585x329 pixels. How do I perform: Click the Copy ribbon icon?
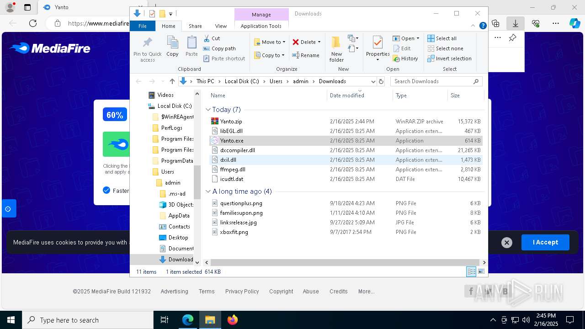pyautogui.click(x=172, y=47)
